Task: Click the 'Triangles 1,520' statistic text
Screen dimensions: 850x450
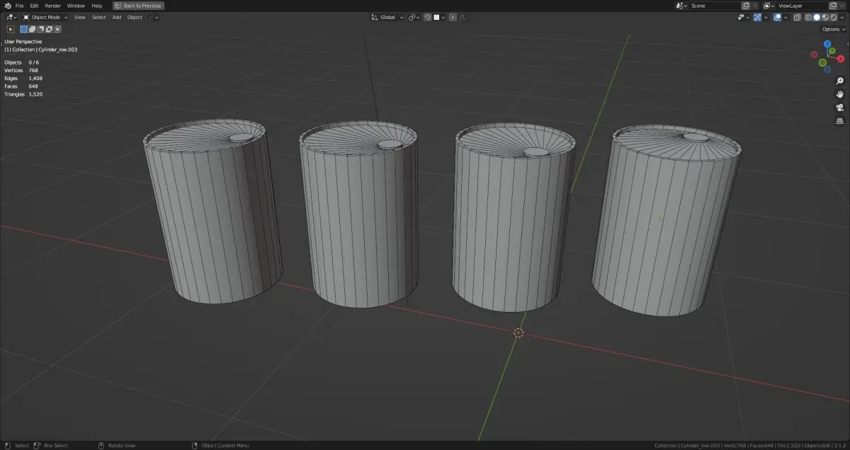Action: (x=23, y=94)
